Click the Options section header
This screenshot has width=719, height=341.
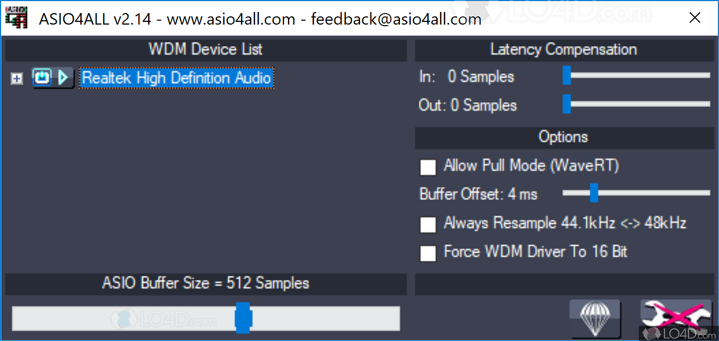[563, 137]
